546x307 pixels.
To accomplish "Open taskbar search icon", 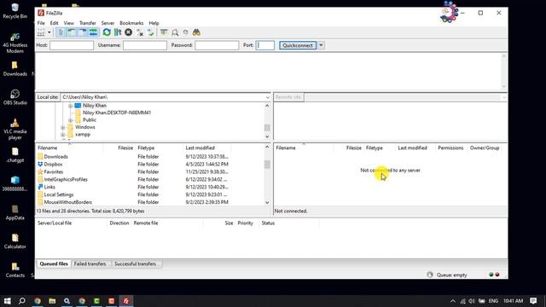I will [22, 301].
